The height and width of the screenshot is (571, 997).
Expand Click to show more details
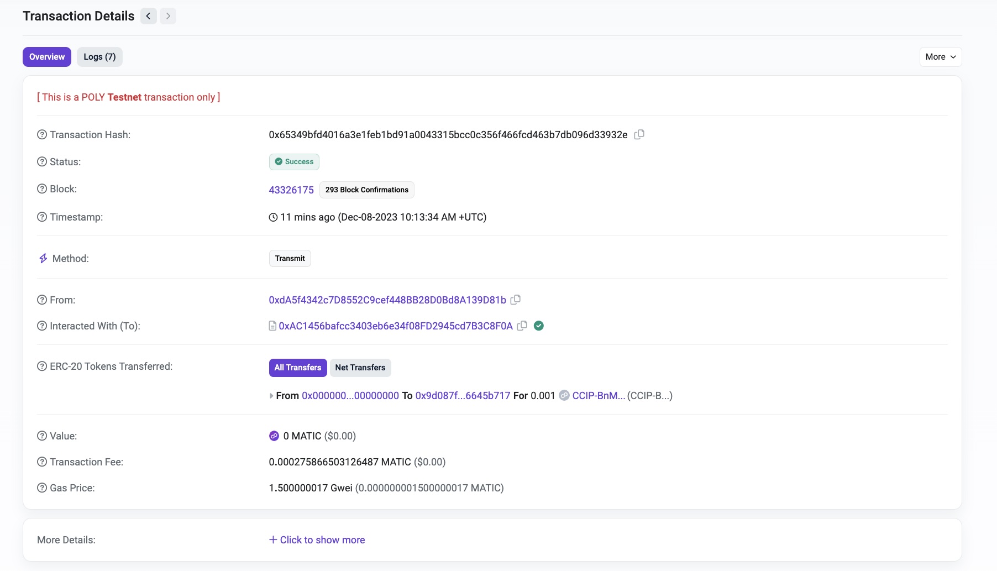(x=317, y=539)
